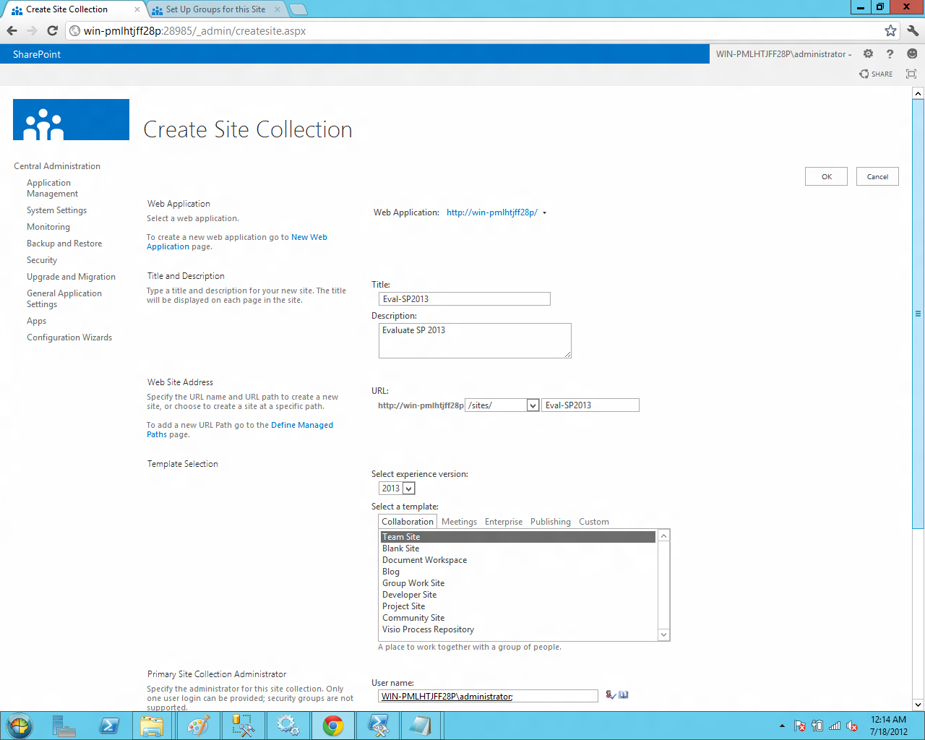925x740 pixels.
Task: Open Google Chrome from the taskbar
Action: [332, 726]
